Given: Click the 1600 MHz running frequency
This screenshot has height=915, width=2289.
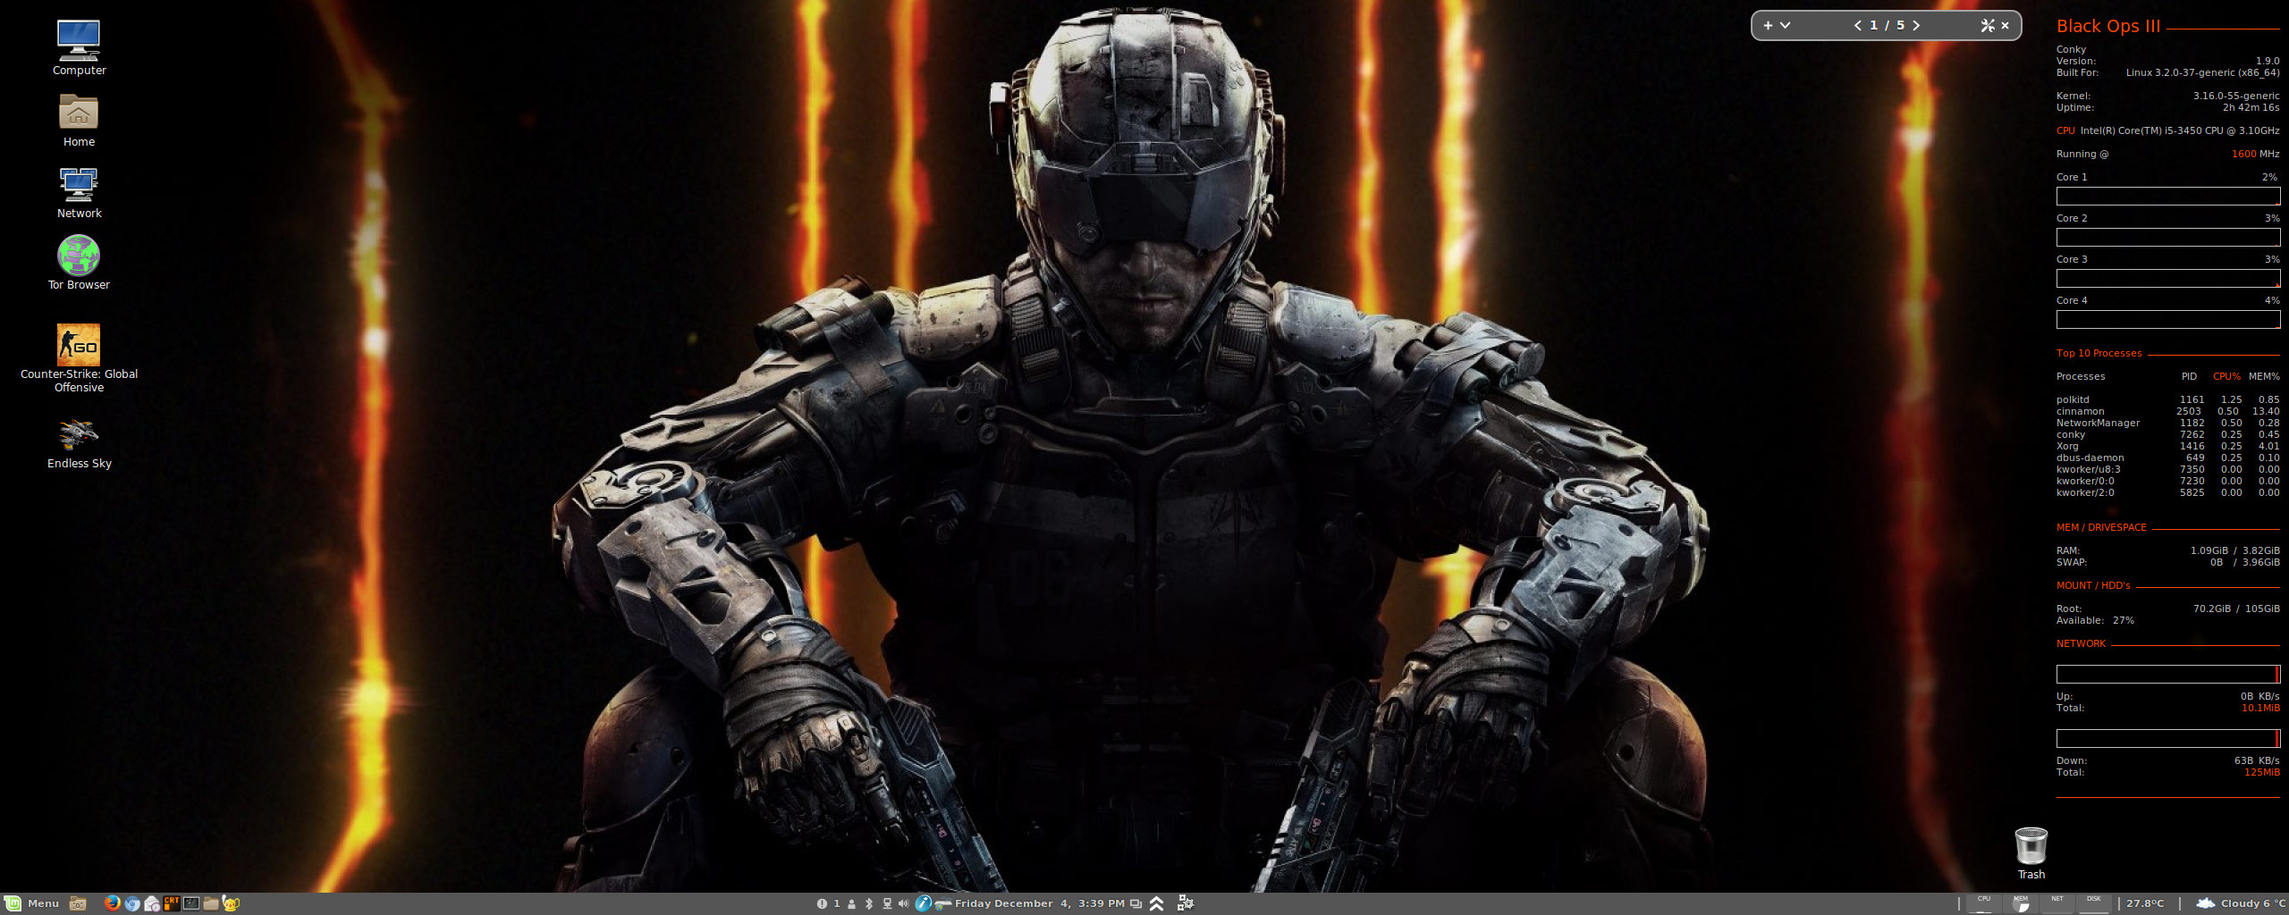Looking at the screenshot, I should pyautogui.click(x=2255, y=154).
